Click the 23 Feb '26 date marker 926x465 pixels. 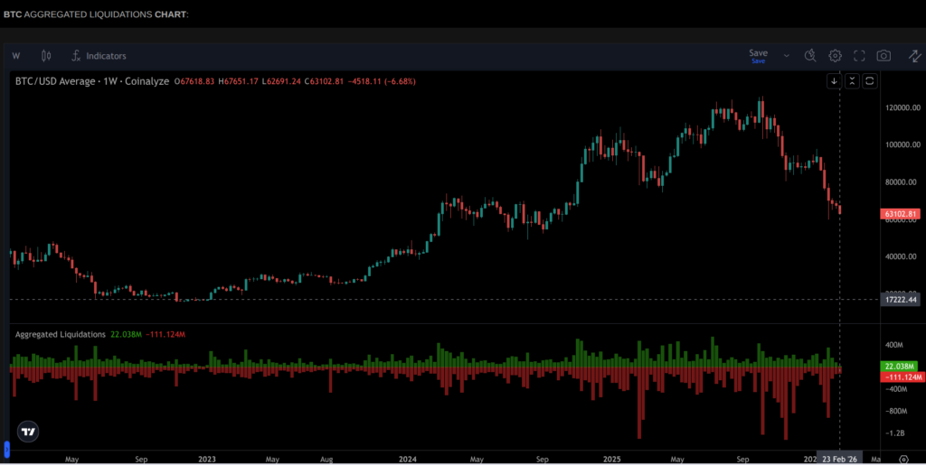[839, 458]
